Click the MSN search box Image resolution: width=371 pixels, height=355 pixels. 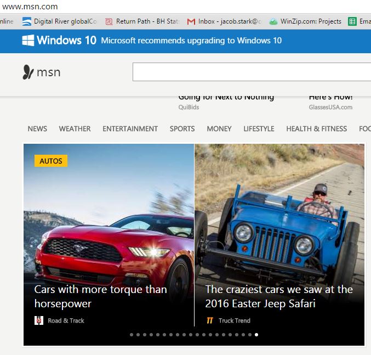point(252,72)
